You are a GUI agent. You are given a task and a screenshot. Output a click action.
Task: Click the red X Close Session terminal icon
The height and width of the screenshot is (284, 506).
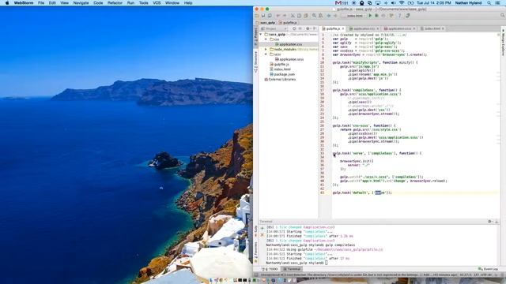point(262,235)
